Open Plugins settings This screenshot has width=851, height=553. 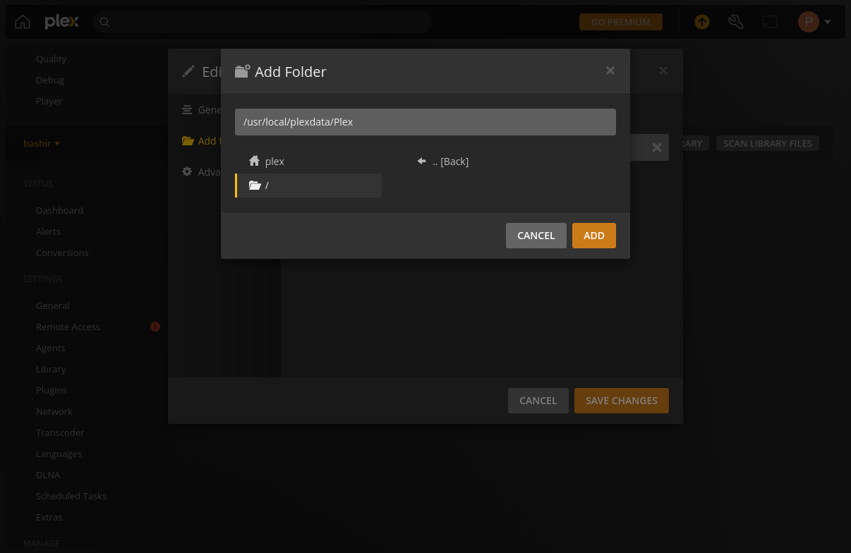tap(52, 390)
